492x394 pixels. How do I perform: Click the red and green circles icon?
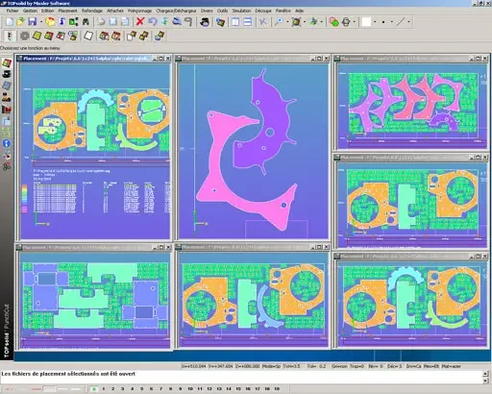pos(333,22)
